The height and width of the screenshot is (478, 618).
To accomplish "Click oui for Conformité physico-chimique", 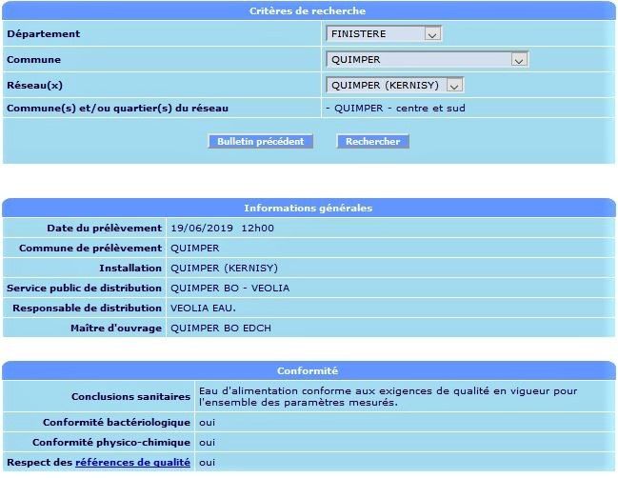I will tap(207, 443).
